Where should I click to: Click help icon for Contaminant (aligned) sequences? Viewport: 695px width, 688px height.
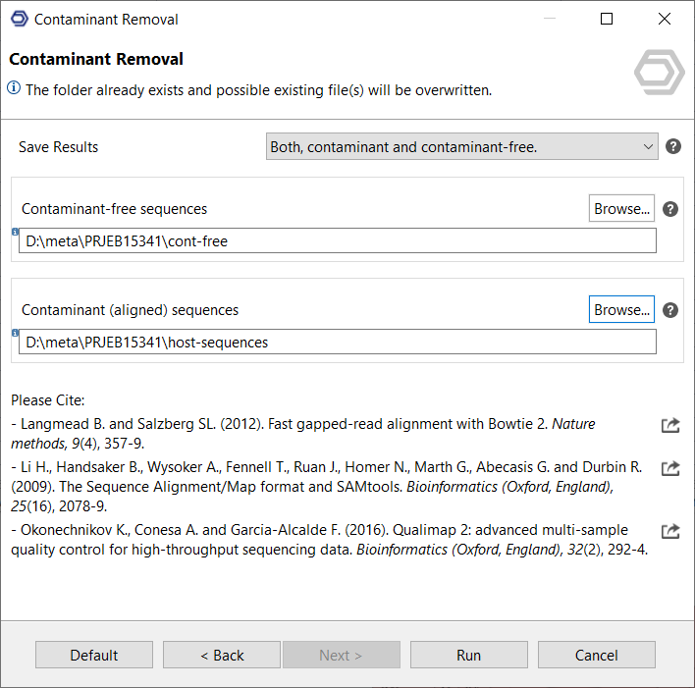[x=670, y=310]
